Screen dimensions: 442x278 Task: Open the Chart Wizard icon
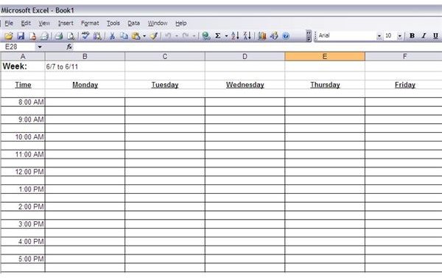262,36
